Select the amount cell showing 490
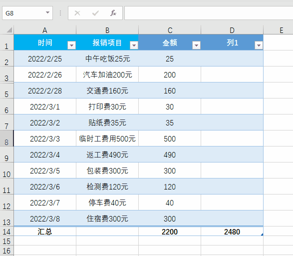The width and height of the screenshot is (293, 256). point(170,154)
